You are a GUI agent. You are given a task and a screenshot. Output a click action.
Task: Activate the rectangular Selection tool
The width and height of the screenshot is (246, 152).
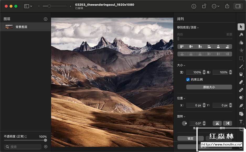pyautogui.click(x=241, y=58)
